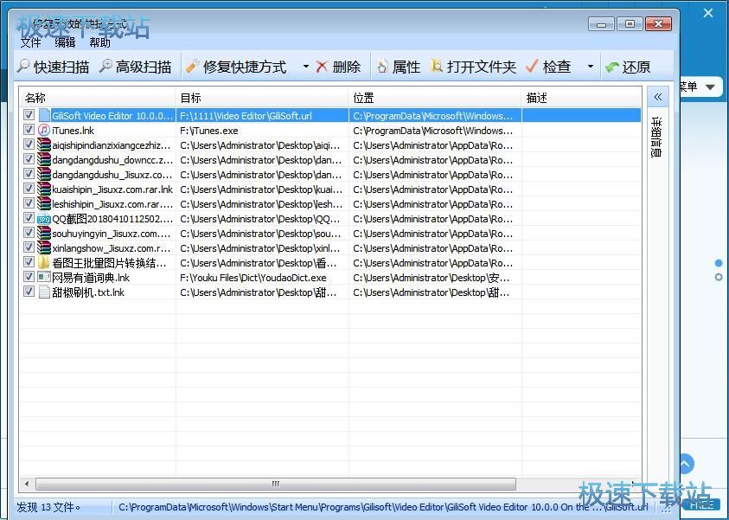Click the horizontal scrollbar left arrow
The image size is (729, 520).
click(x=27, y=485)
